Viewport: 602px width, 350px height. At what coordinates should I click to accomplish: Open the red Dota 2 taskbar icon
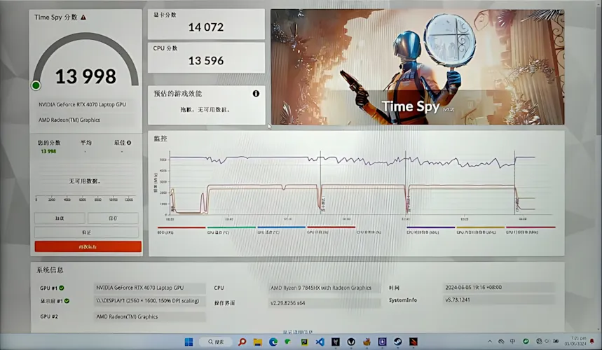[x=413, y=342]
